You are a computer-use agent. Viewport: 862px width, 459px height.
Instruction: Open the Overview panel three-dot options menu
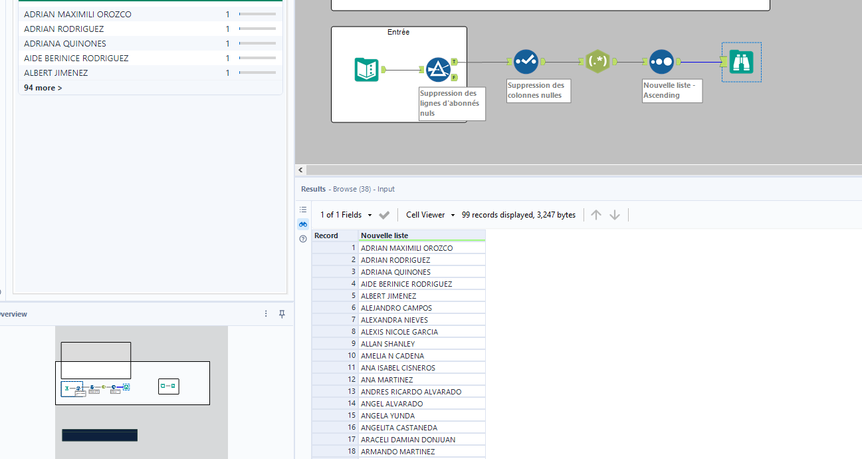coord(266,313)
